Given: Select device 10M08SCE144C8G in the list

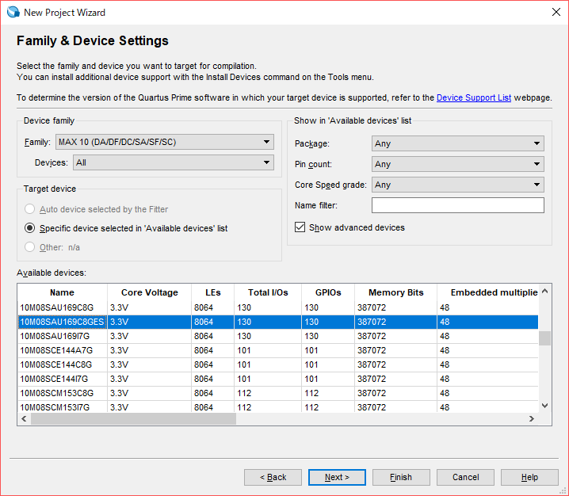Looking at the screenshot, I should pos(55,364).
